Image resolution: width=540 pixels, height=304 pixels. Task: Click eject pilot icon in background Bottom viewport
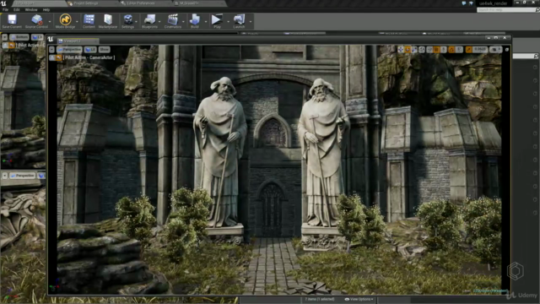pos(5,45)
